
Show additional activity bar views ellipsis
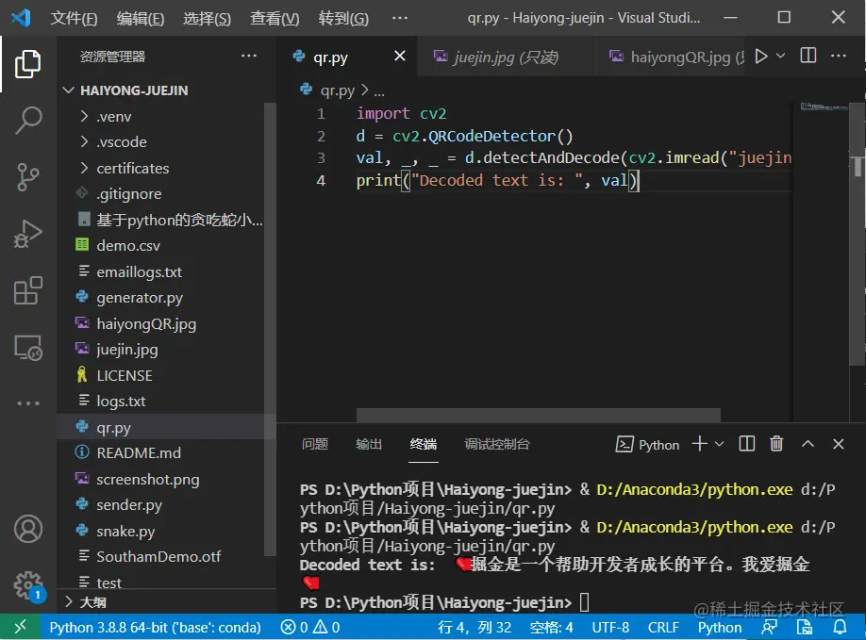point(27,403)
